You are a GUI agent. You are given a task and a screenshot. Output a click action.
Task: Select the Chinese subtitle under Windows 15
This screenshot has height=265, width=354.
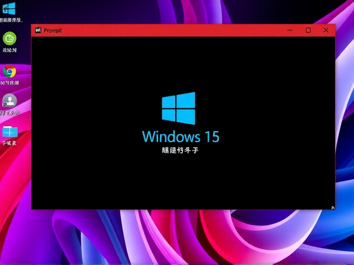(181, 149)
